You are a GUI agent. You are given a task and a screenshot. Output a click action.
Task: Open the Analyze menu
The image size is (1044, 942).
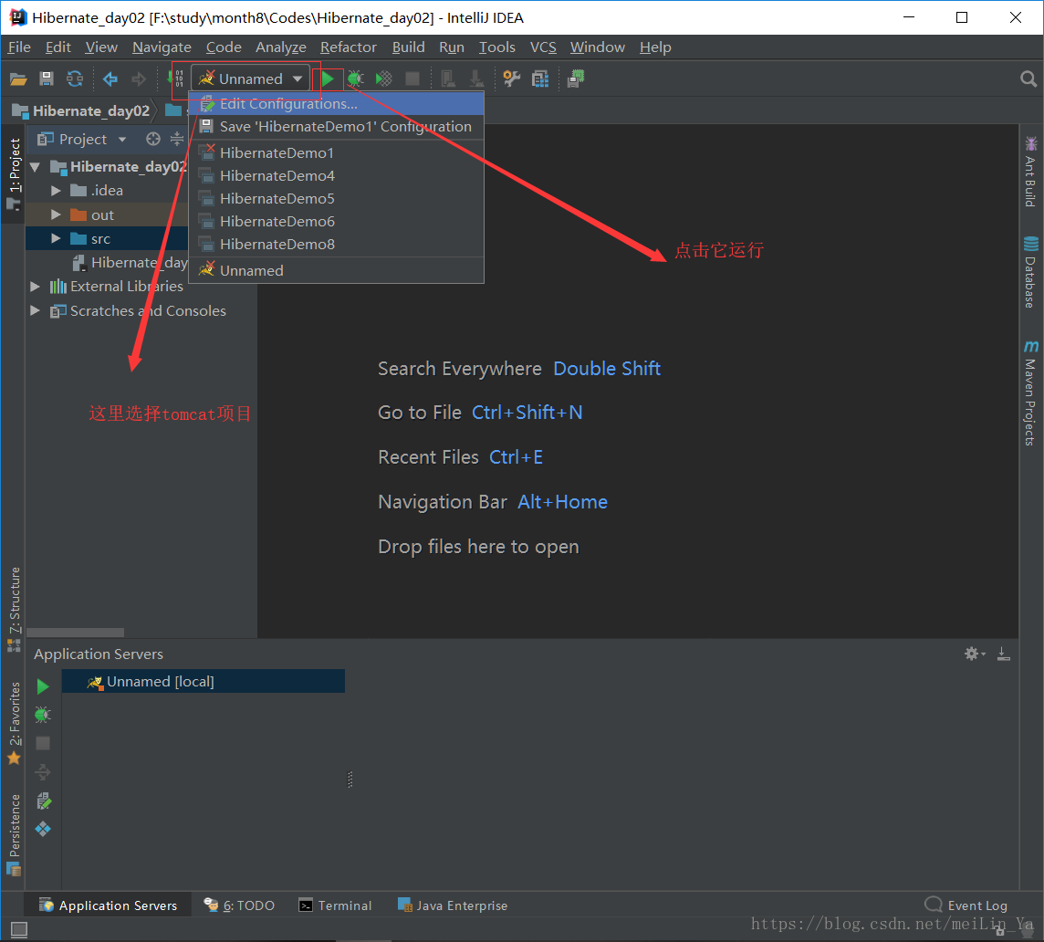(x=281, y=47)
